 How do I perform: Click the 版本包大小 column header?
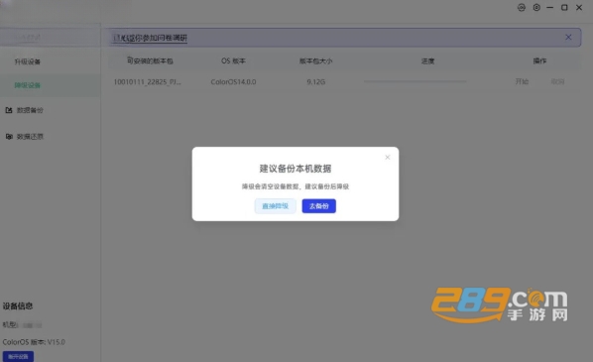click(315, 60)
